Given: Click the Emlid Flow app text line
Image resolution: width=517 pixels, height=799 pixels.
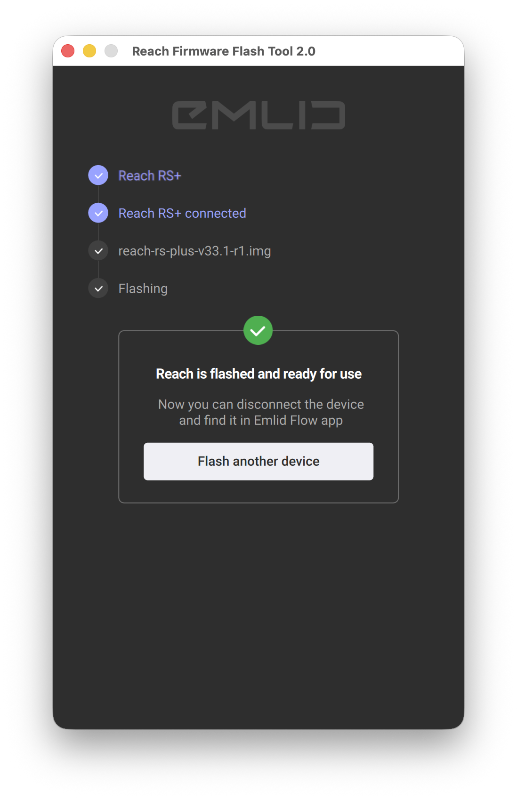Looking at the screenshot, I should point(261,420).
